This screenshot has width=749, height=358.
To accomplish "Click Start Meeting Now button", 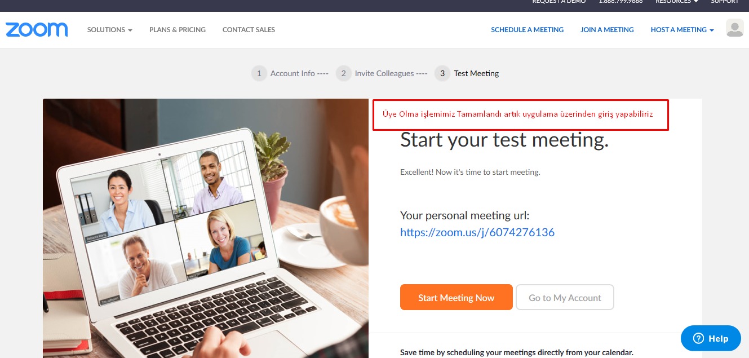I will point(457,297).
